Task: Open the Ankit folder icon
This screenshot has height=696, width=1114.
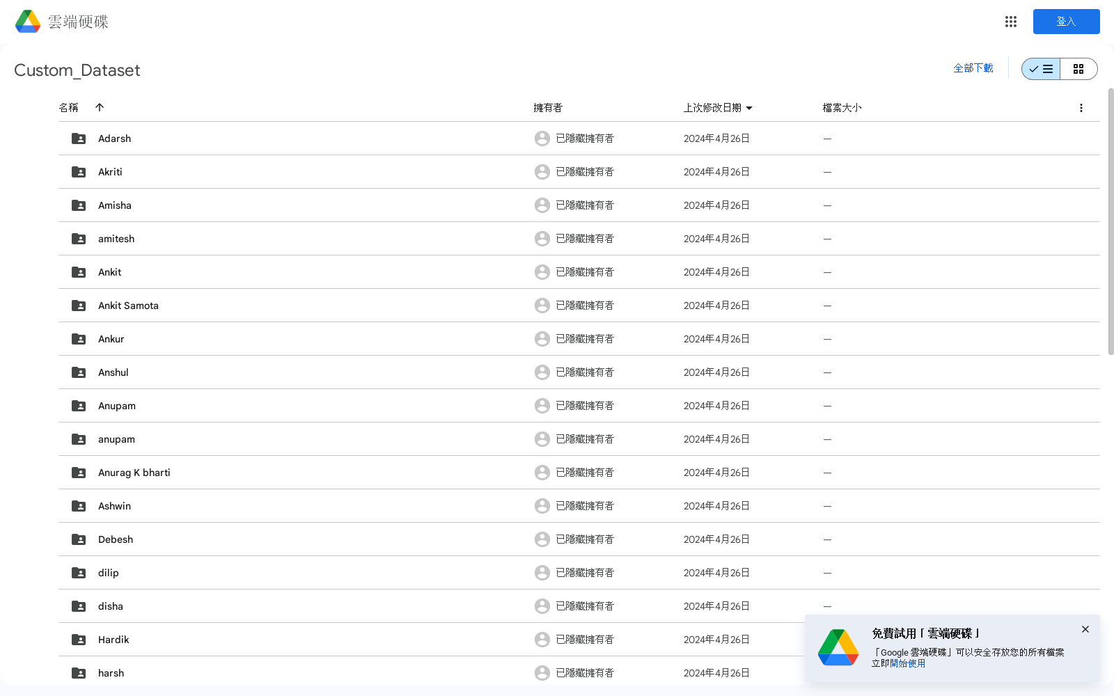Action: (x=79, y=272)
